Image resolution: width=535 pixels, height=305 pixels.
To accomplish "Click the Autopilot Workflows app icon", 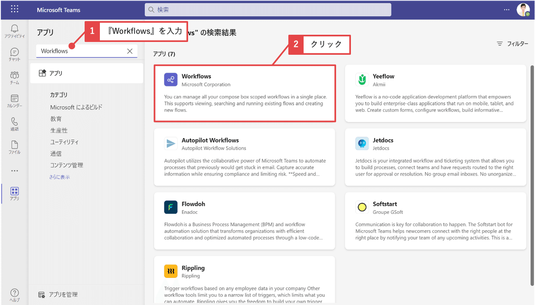I will click(x=171, y=143).
